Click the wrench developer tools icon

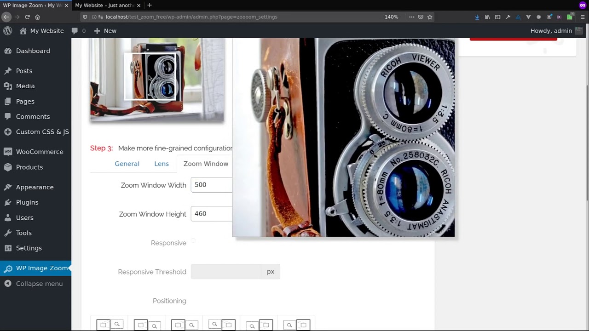[x=508, y=17]
